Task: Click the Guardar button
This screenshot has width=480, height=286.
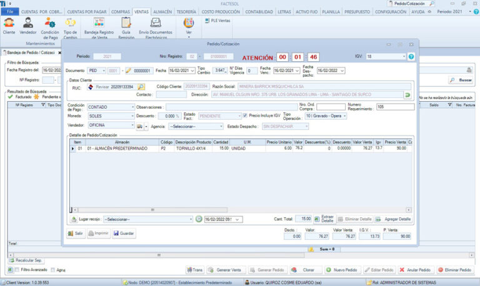Action: point(123,233)
